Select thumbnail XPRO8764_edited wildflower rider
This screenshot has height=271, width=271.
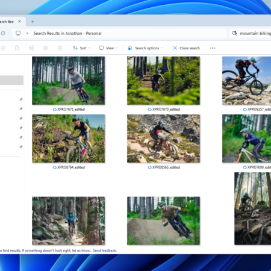[x=69, y=139]
